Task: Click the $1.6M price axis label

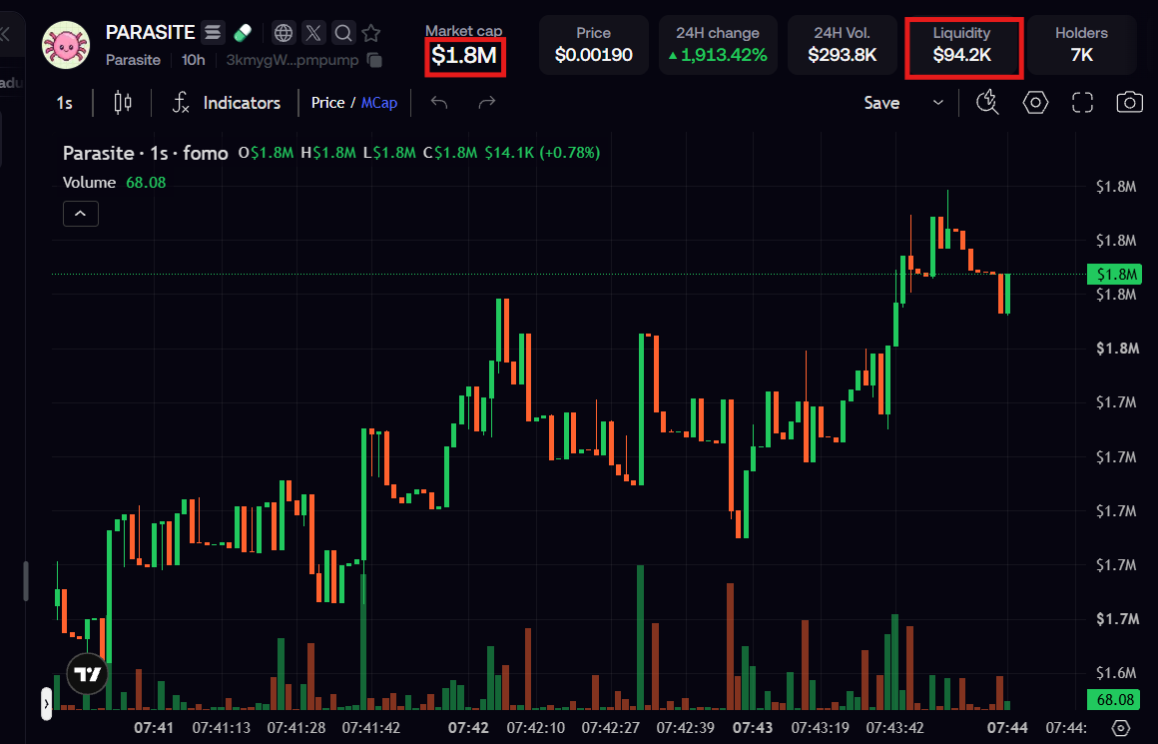Action: point(1116,672)
